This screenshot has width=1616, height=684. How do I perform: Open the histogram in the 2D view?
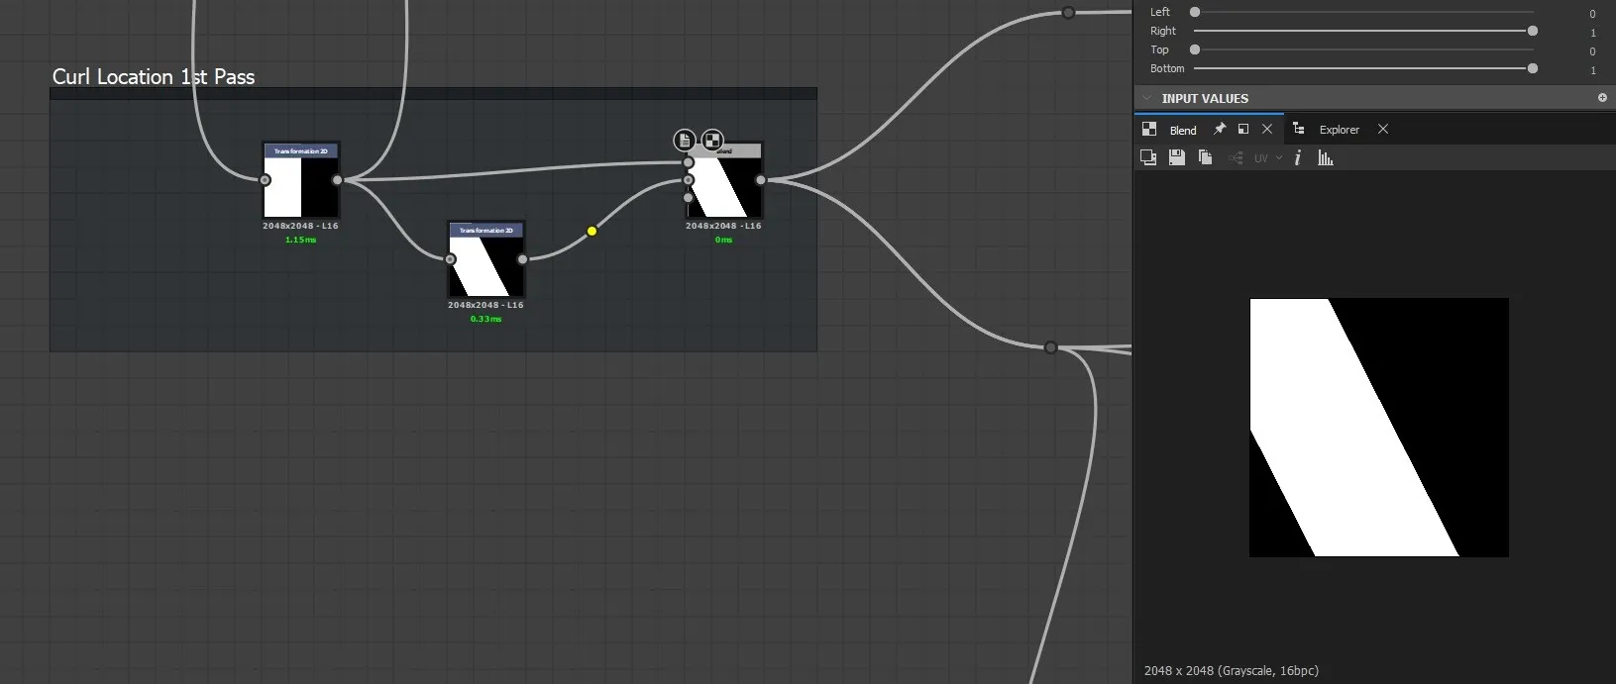[1325, 157]
